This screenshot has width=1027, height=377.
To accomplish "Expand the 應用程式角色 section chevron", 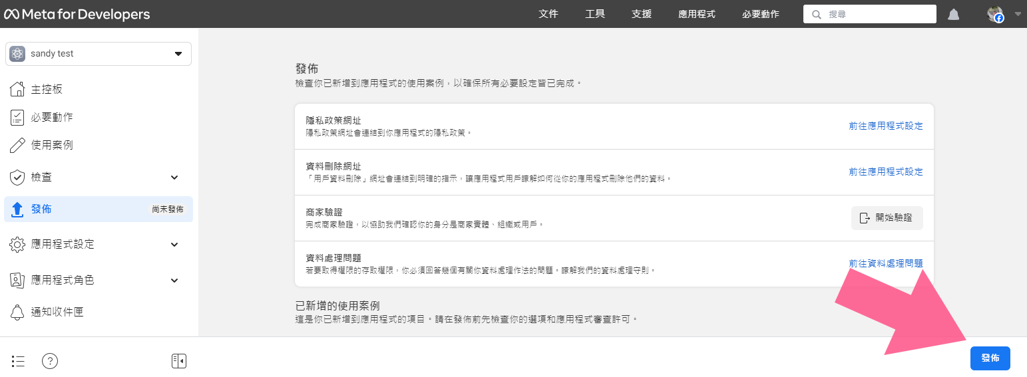I will [x=174, y=281].
